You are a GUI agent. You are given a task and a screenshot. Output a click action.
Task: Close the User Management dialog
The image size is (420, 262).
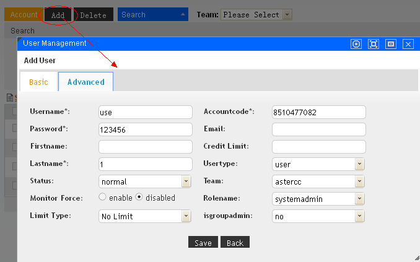click(x=408, y=44)
